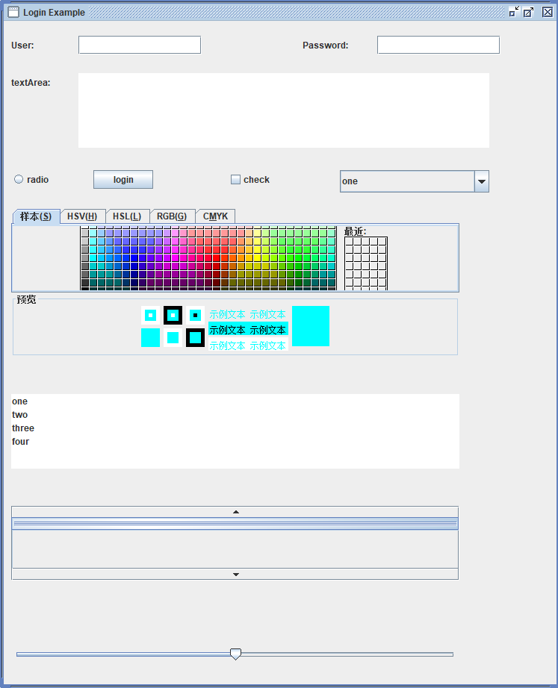This screenshot has width=558, height=688.
Task: Select list item one
Action: tap(235, 401)
